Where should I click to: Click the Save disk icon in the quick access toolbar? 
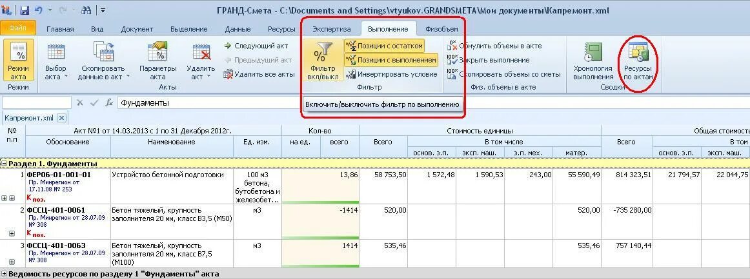(x=25, y=10)
